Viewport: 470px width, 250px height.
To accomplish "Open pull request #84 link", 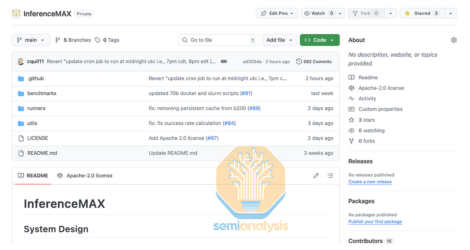I will [229, 123].
